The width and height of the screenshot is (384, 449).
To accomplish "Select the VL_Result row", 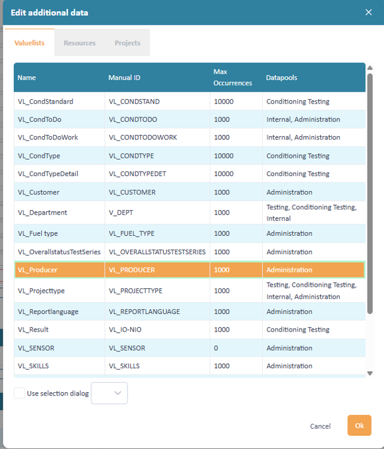I will pyautogui.click(x=190, y=330).
